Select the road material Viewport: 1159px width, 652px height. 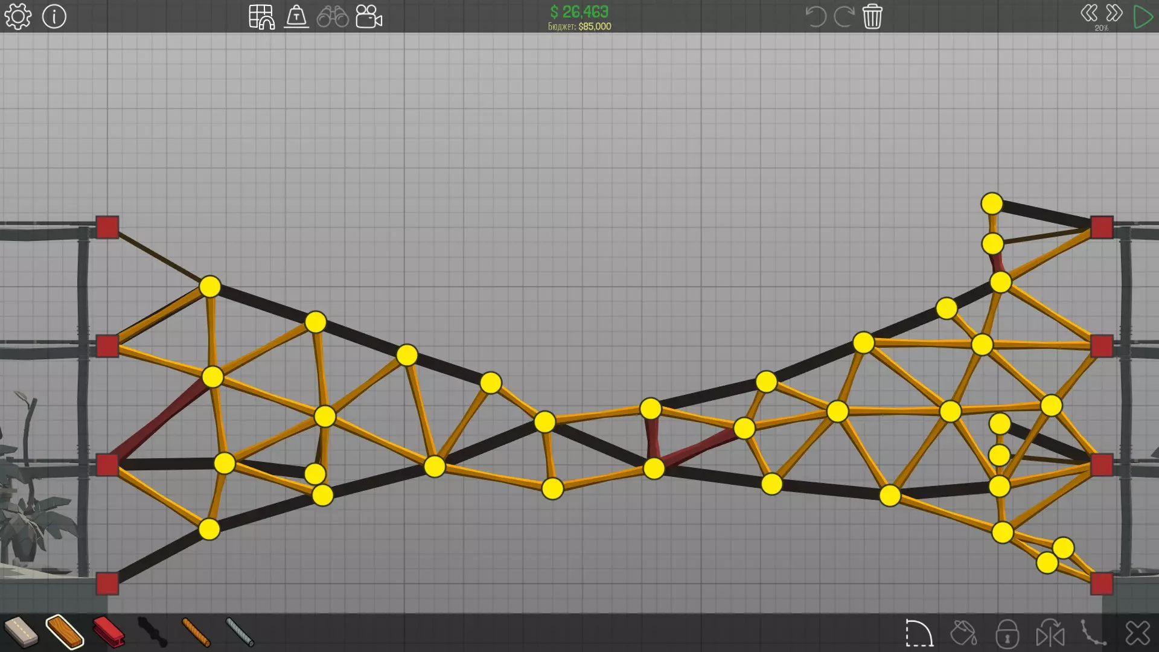21,632
